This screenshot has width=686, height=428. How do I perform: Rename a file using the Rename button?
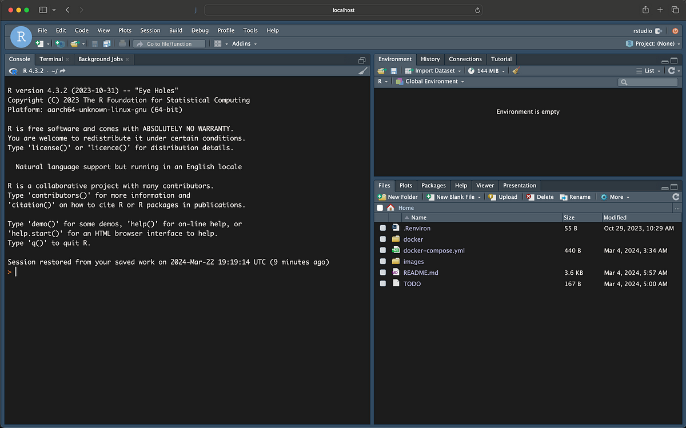tap(575, 197)
